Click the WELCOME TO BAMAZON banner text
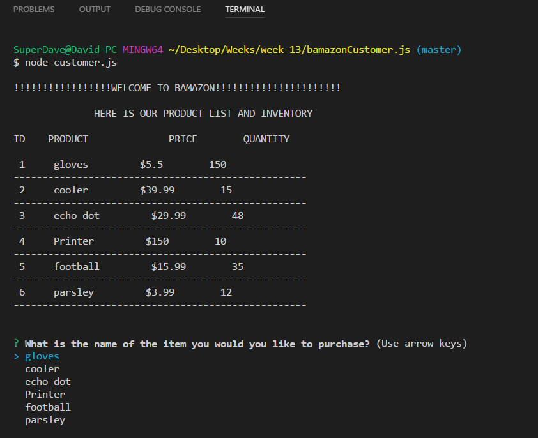Screen dimensions: 538x438 [176, 87]
